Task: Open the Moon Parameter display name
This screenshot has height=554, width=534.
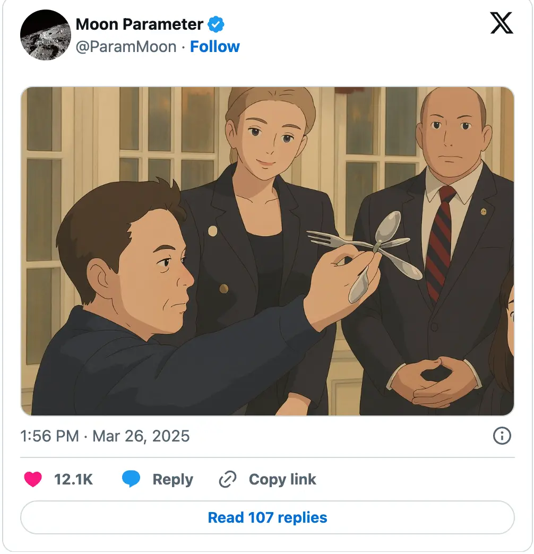Action: [x=139, y=24]
